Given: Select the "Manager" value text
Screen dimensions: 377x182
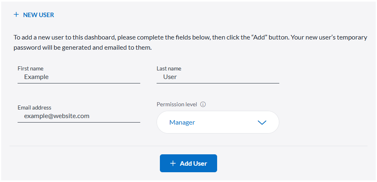Looking at the screenshot, I should [x=182, y=122].
